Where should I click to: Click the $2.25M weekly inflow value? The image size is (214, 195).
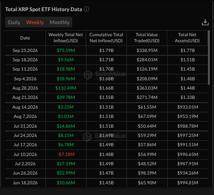[x=66, y=107]
